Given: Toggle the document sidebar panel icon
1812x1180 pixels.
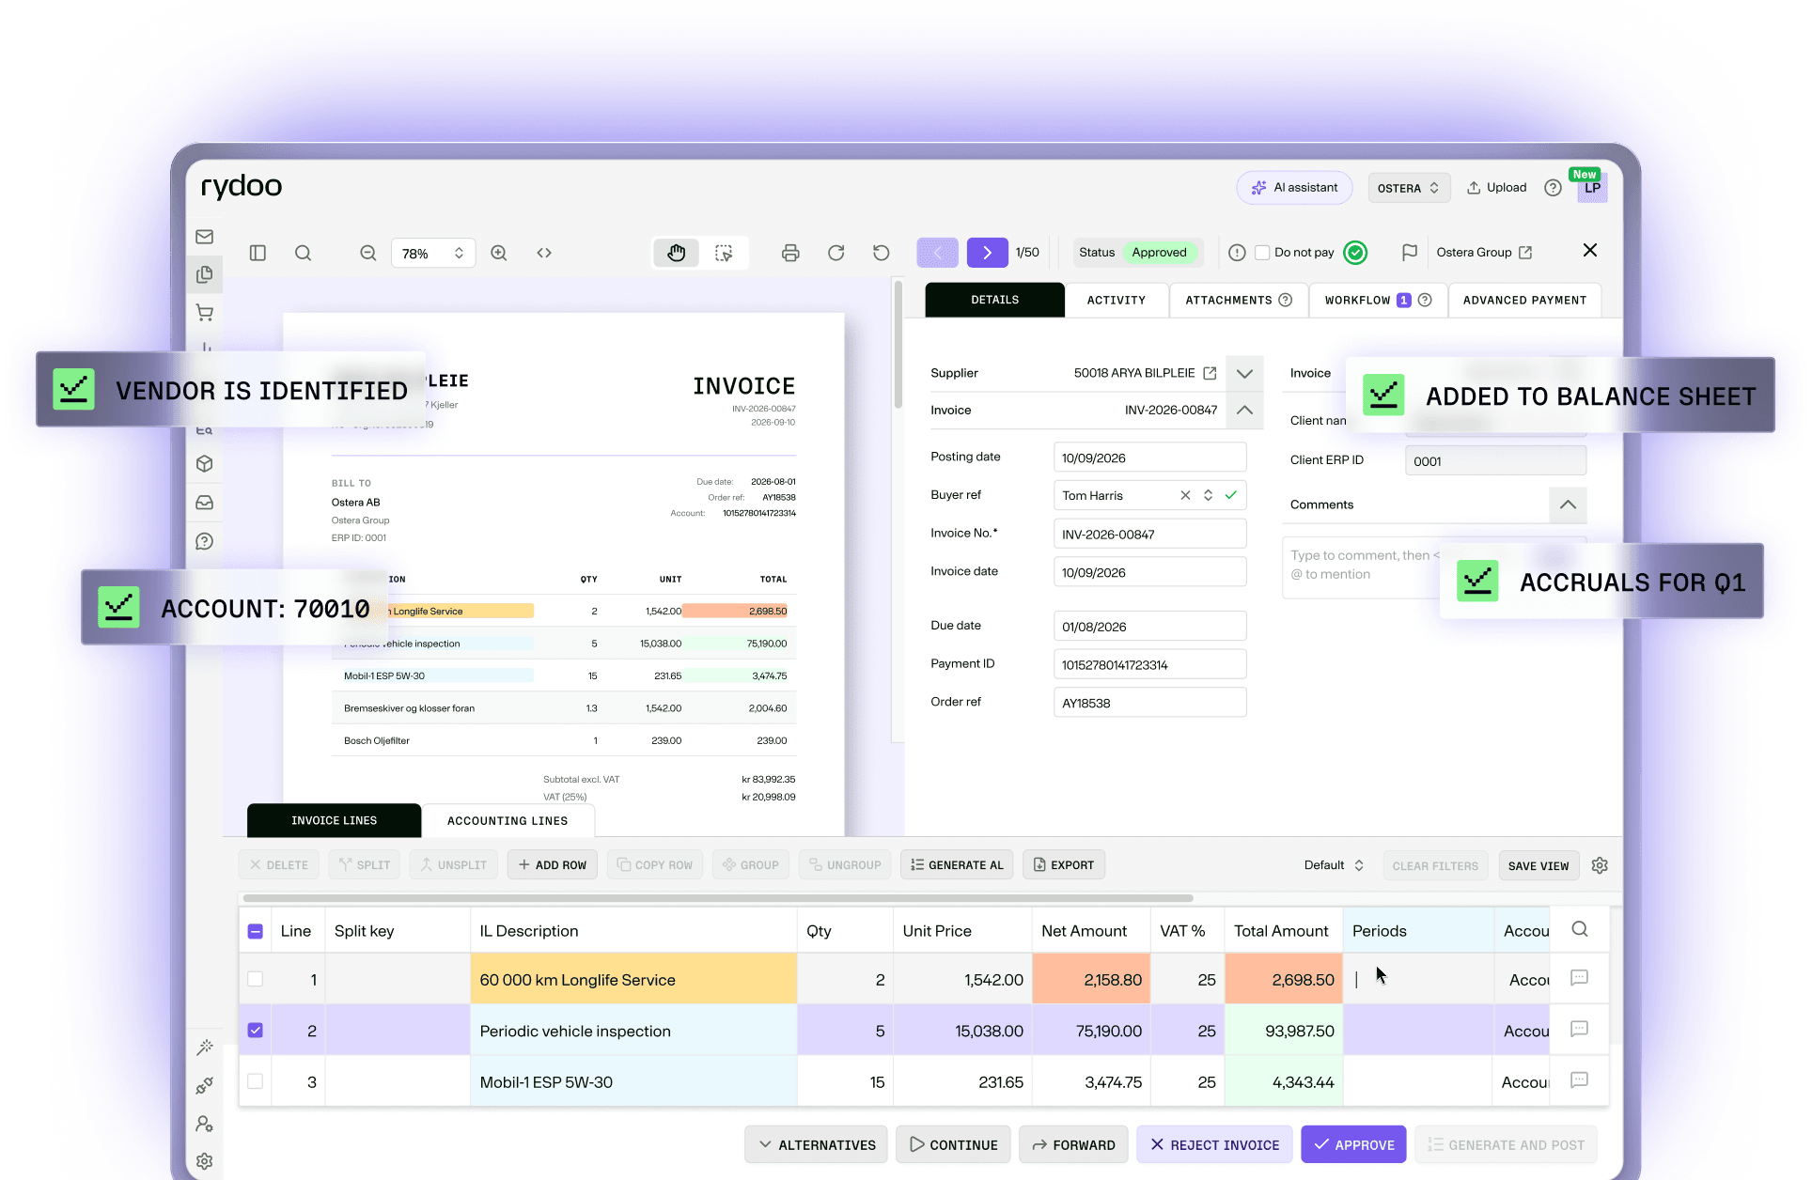Looking at the screenshot, I should [258, 253].
